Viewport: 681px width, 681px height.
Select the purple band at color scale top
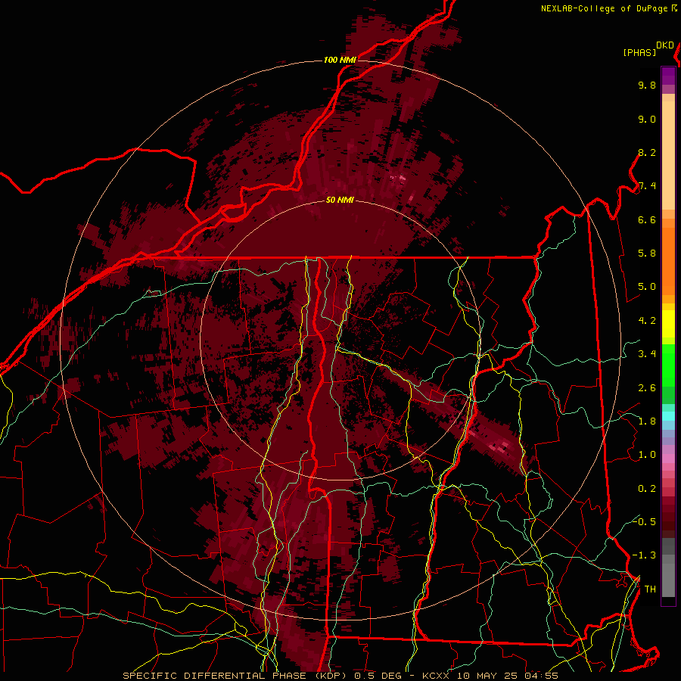point(668,76)
